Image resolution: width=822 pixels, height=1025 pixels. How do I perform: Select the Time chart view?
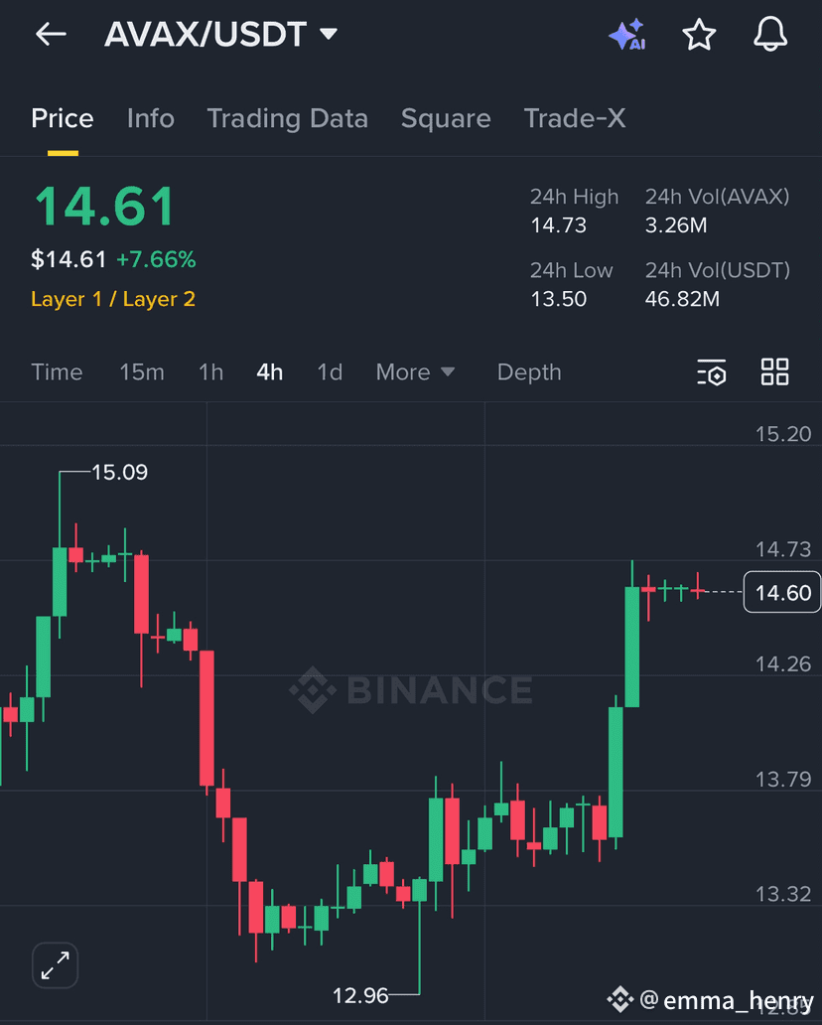click(x=57, y=371)
